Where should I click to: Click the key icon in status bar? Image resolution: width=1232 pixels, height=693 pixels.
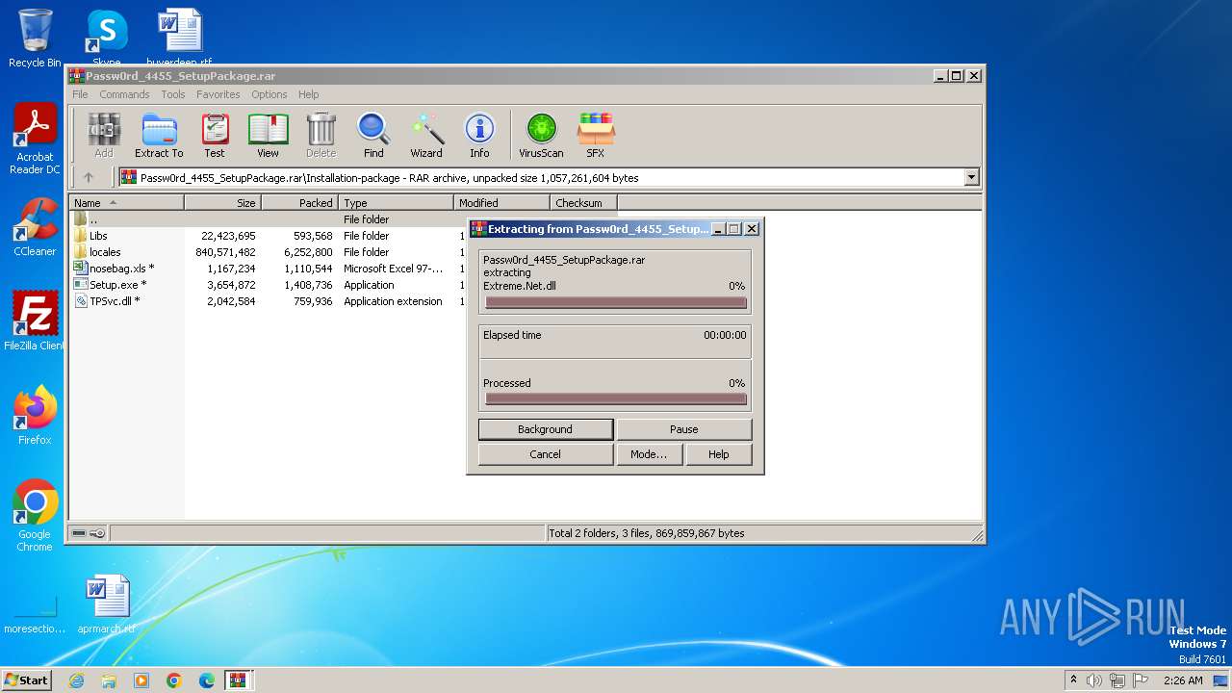coord(97,533)
